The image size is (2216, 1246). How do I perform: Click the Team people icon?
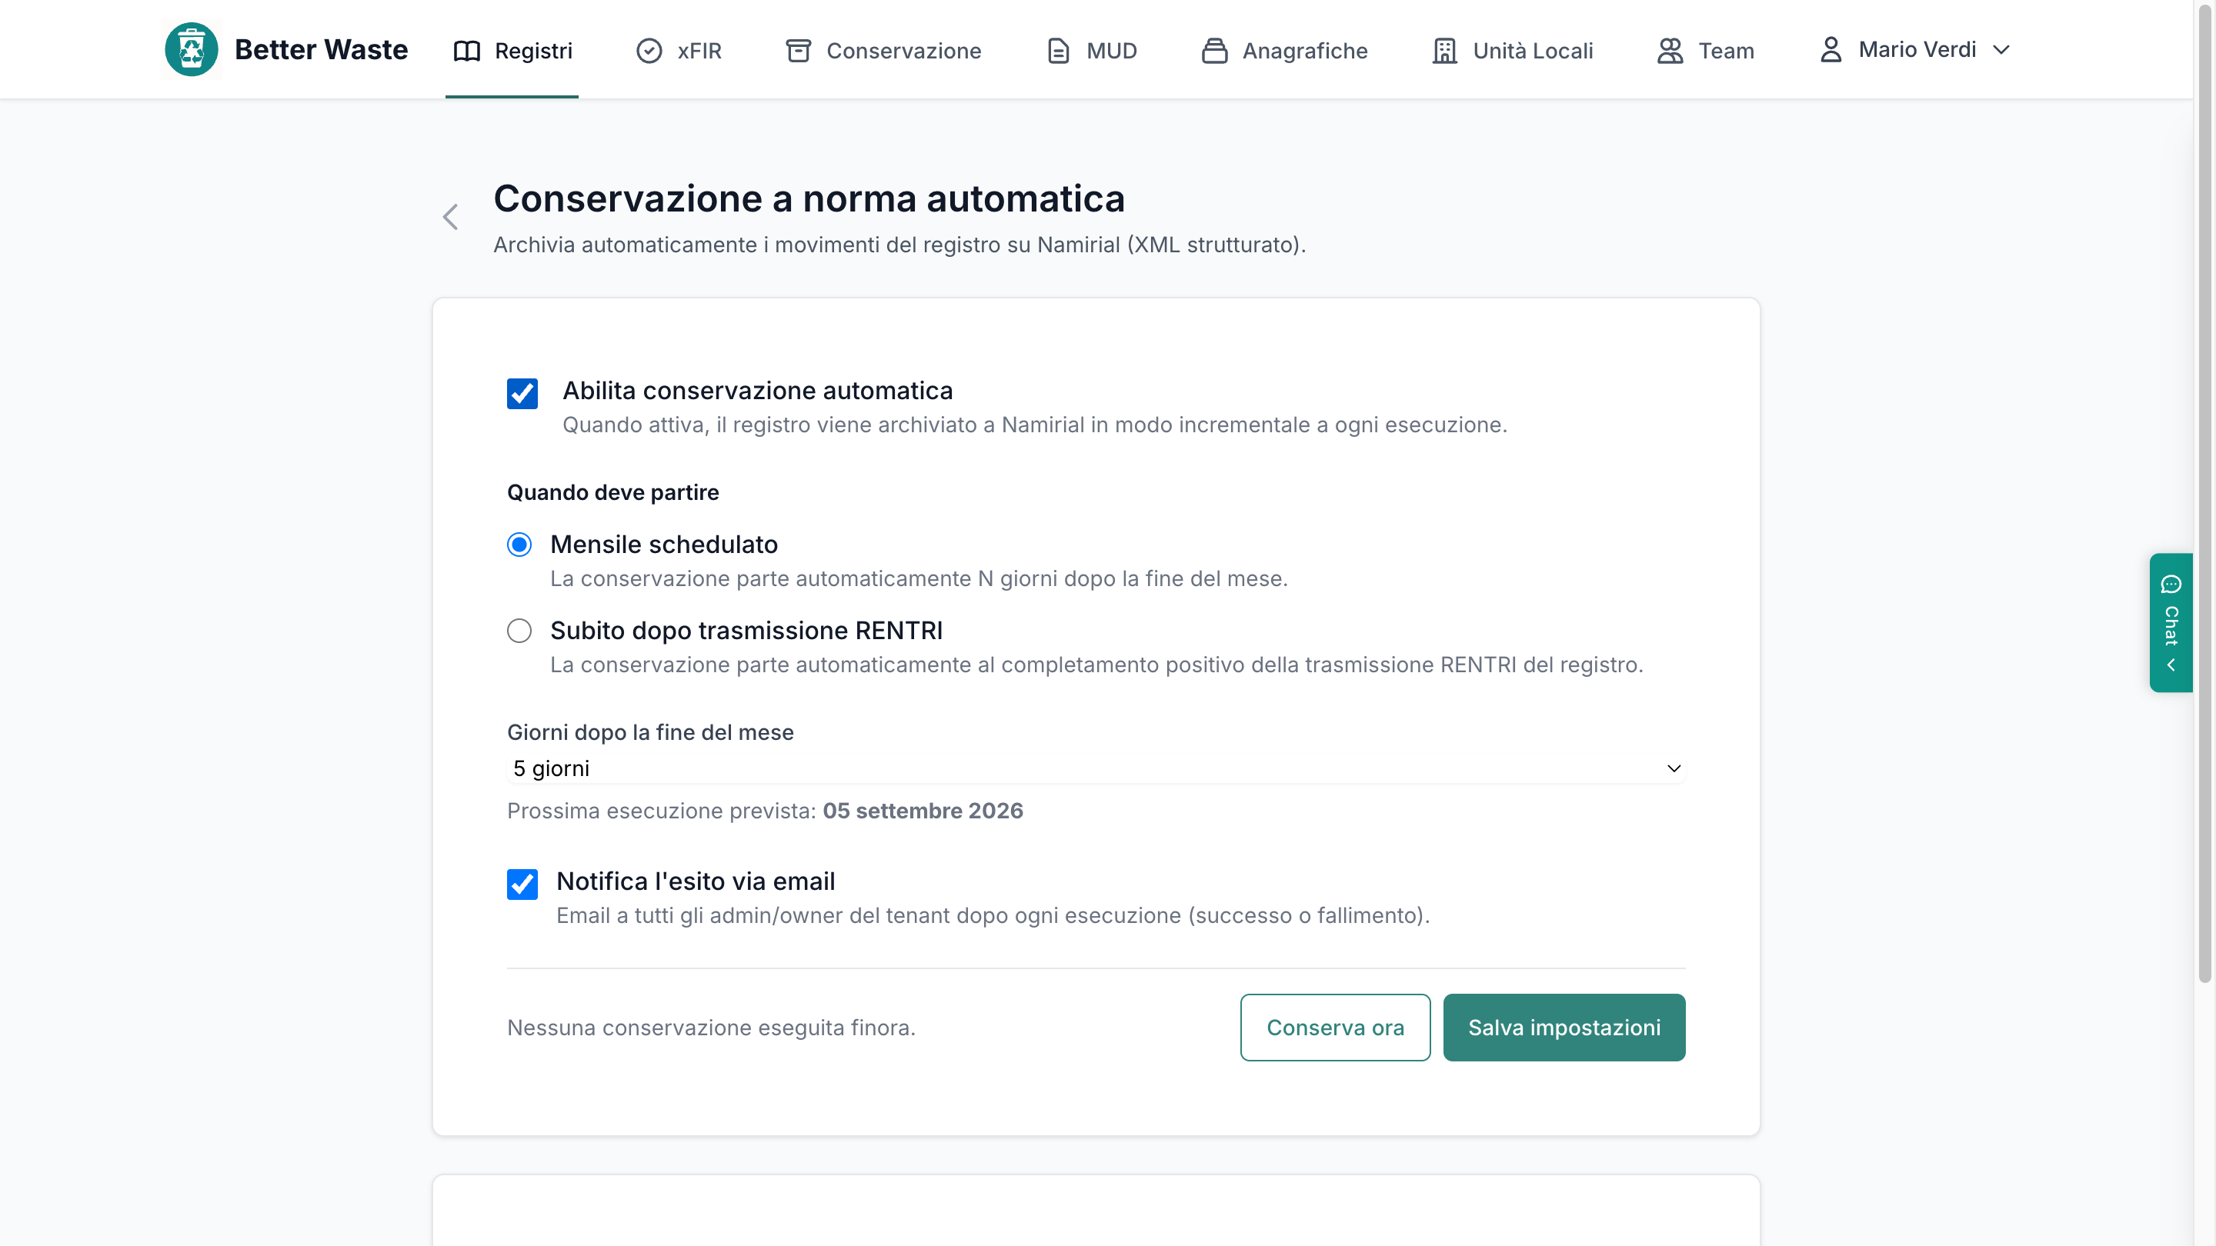tap(1670, 51)
